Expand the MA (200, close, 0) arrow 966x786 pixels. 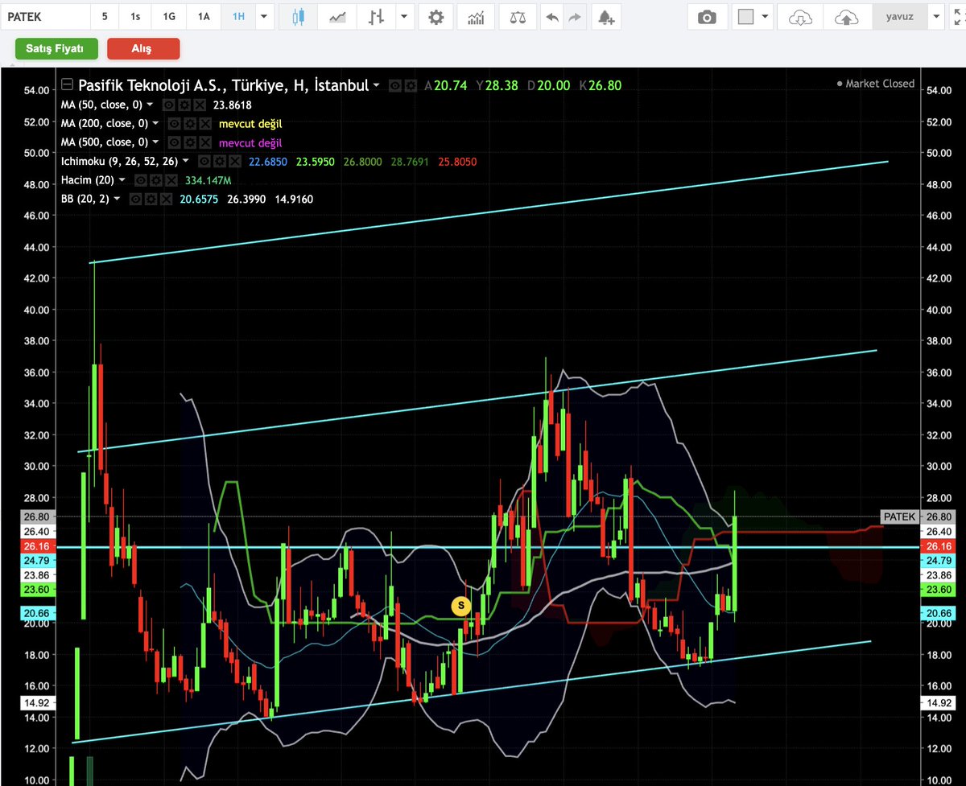pos(155,124)
